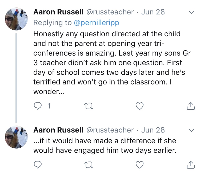Open the @pernilleripp profile link
The height and width of the screenshot is (175, 200).
tap(96, 23)
